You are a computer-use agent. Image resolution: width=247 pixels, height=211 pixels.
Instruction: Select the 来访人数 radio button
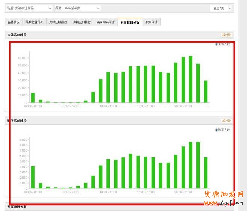point(216,44)
